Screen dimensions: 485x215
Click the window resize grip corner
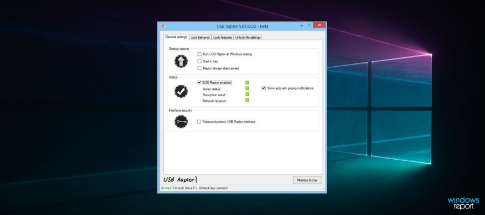323,189
